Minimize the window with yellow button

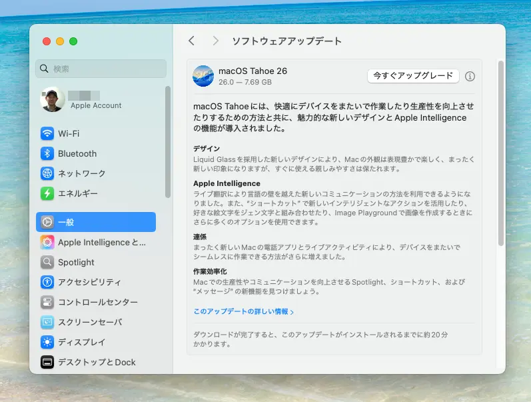coord(60,41)
